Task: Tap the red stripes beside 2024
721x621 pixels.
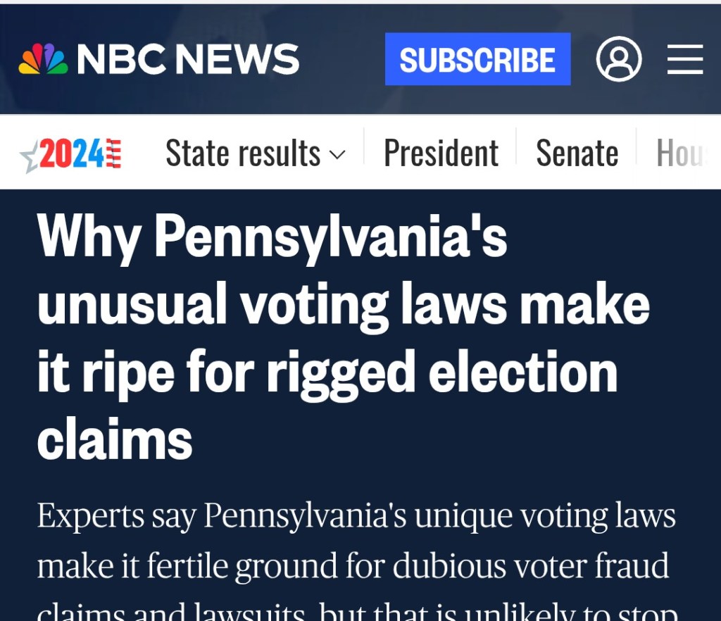Action: coord(113,153)
